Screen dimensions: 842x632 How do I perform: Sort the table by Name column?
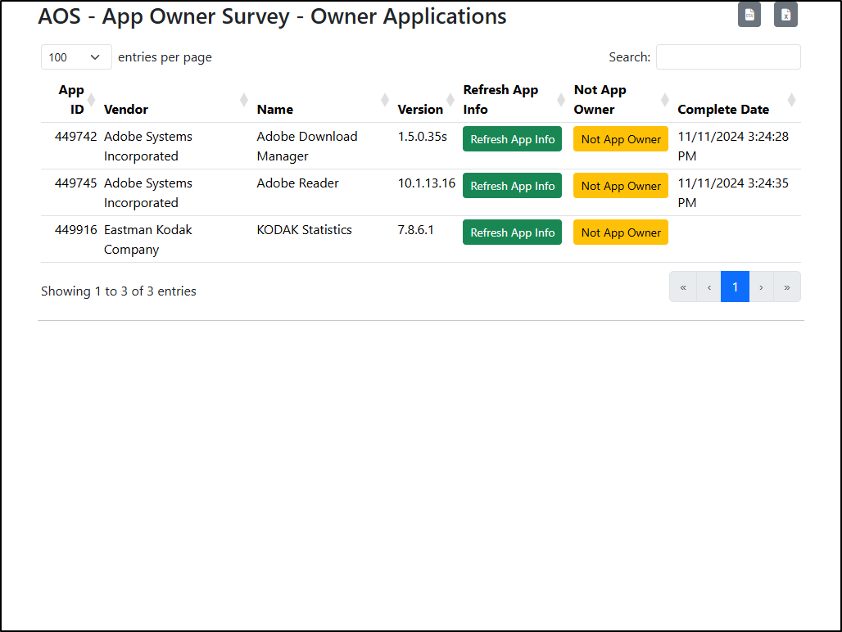pyautogui.click(x=324, y=100)
